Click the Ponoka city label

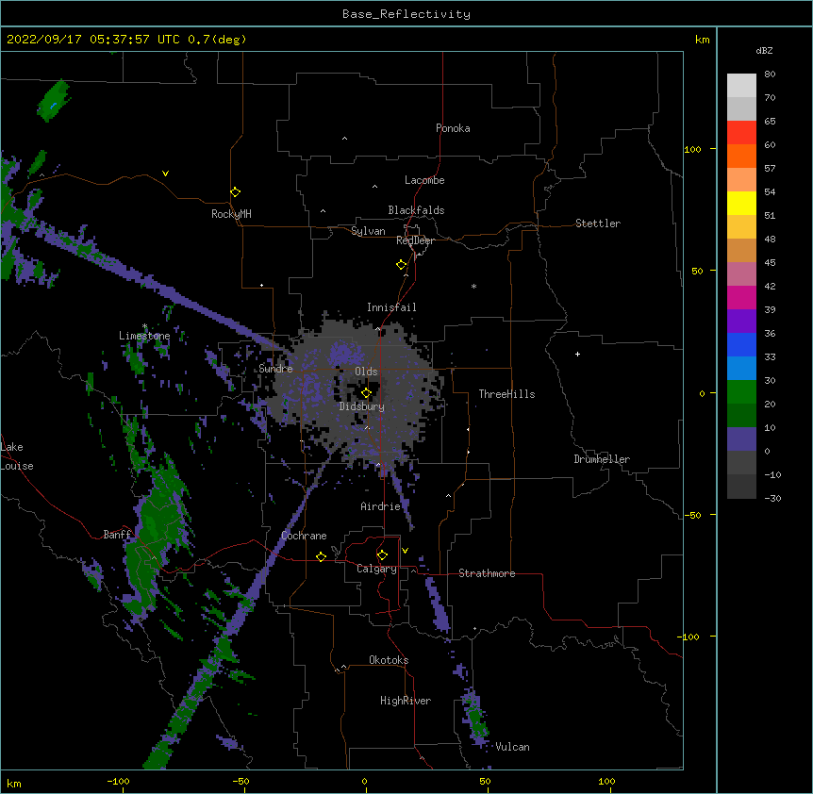click(453, 128)
